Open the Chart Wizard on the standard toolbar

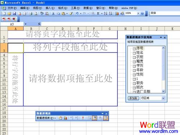click(x=117, y=13)
